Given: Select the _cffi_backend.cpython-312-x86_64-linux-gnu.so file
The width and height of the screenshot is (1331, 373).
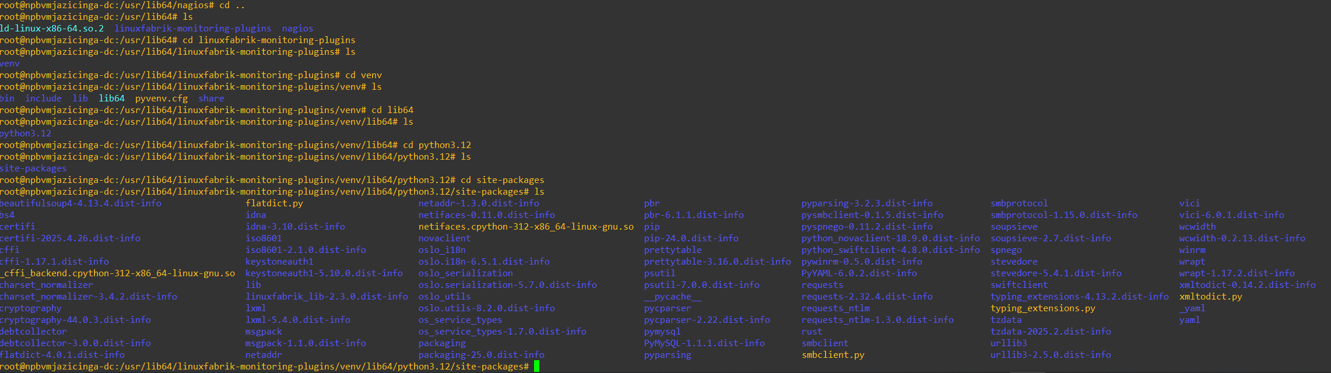Looking at the screenshot, I should pos(117,273).
